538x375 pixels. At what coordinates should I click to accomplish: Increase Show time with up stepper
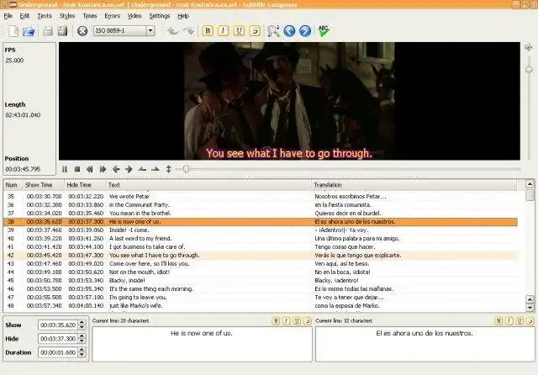pyautogui.click(x=82, y=322)
